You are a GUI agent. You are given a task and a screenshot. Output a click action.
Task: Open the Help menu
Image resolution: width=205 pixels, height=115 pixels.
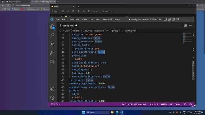[117, 19]
